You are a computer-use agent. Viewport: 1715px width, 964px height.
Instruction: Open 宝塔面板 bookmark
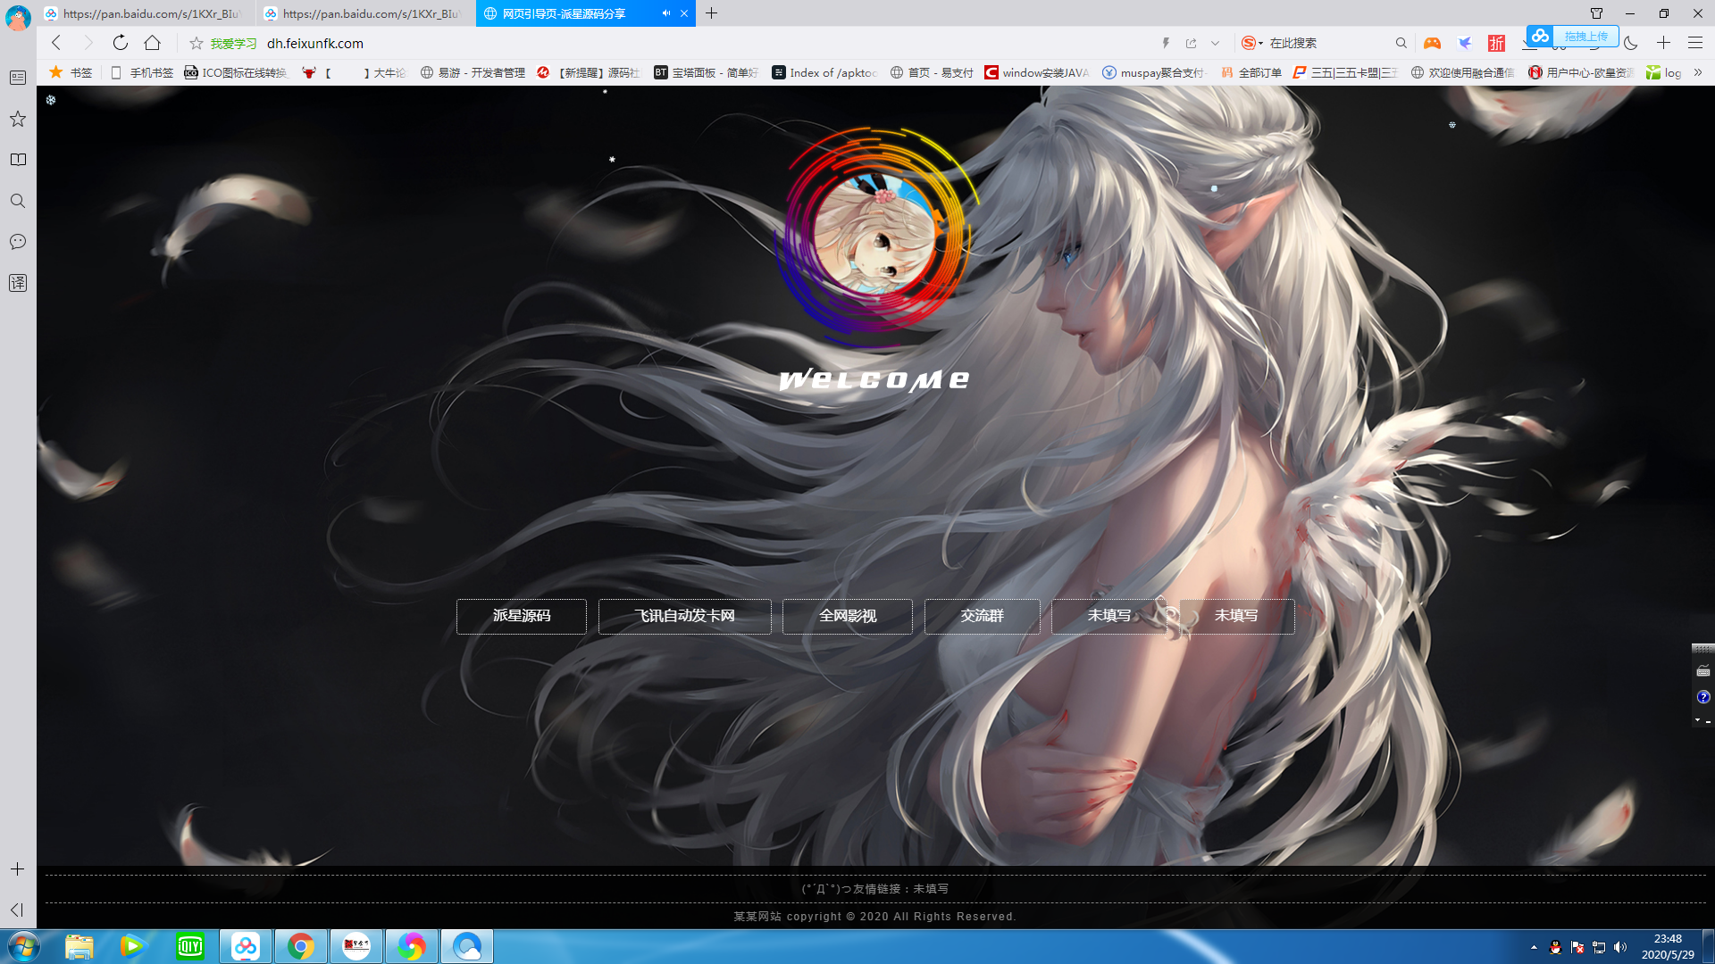pos(707,72)
